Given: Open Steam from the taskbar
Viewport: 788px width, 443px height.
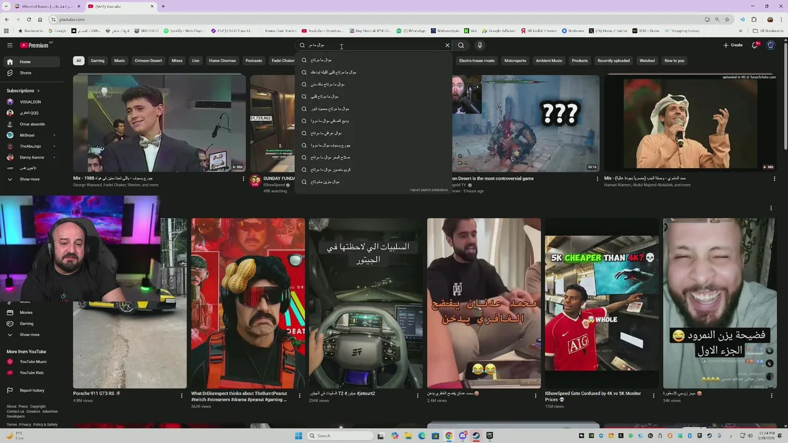Looking at the screenshot, I should pos(476,436).
